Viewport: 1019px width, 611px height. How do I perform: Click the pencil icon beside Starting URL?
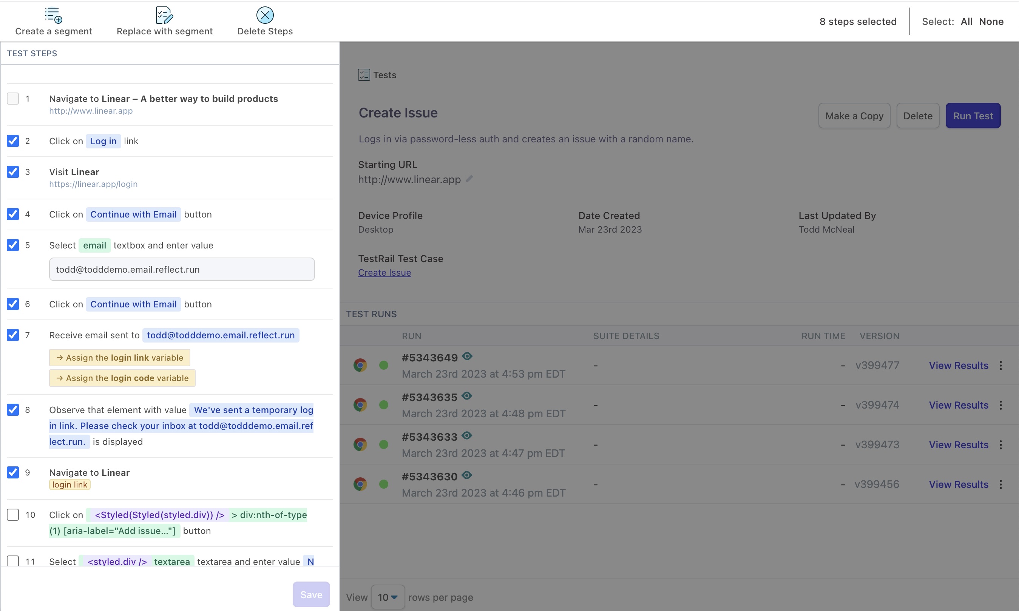pos(469,179)
